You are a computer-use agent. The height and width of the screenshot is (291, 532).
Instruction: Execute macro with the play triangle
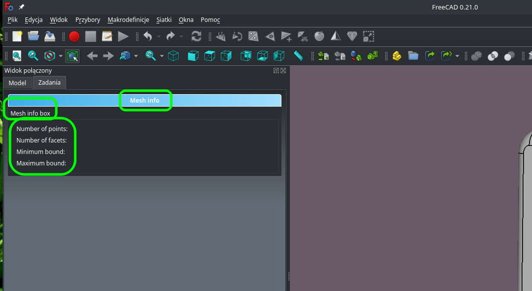[123, 36]
